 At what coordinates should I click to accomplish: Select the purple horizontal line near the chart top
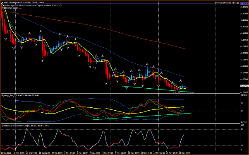click(x=121, y=3)
